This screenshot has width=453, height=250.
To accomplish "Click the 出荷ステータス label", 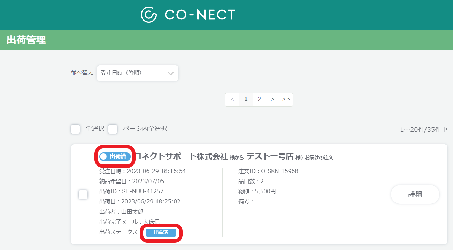I will [118, 232].
